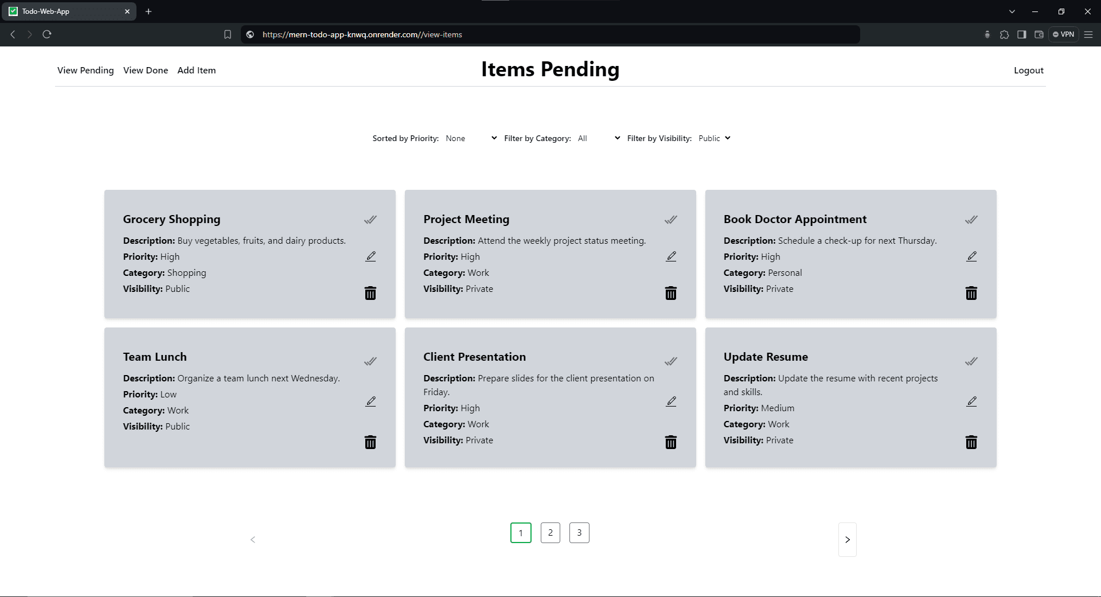This screenshot has height=597, width=1101.
Task: Click the Logout link
Action: pos(1028,70)
